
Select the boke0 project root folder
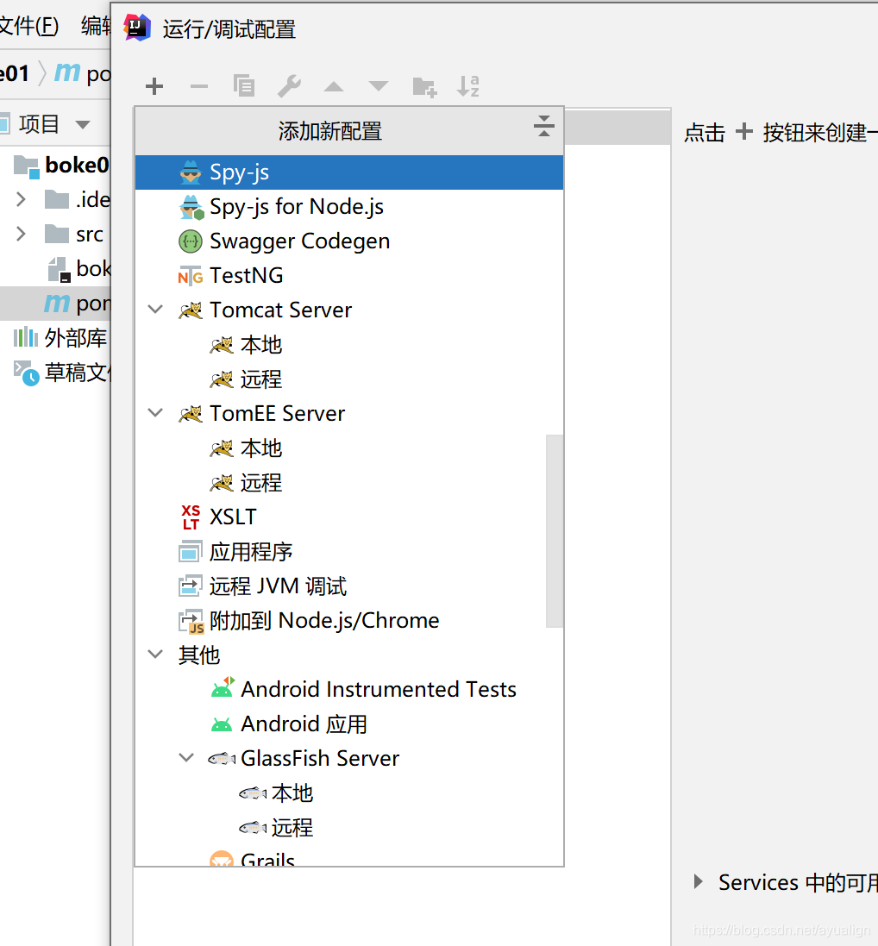click(x=61, y=166)
